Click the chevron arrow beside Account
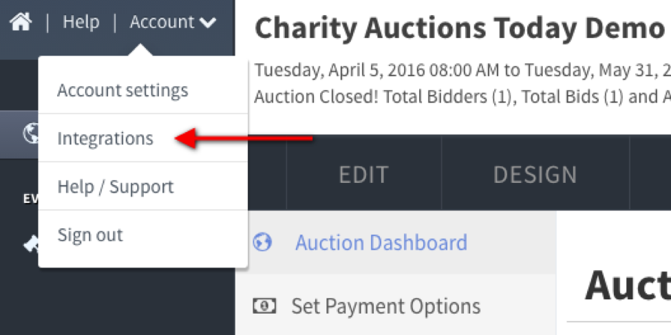This screenshot has height=335, width=671. pyautogui.click(x=208, y=23)
